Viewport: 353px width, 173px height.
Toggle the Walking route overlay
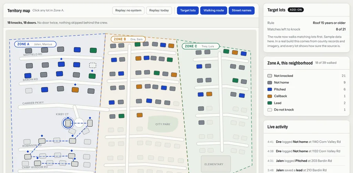click(x=214, y=10)
